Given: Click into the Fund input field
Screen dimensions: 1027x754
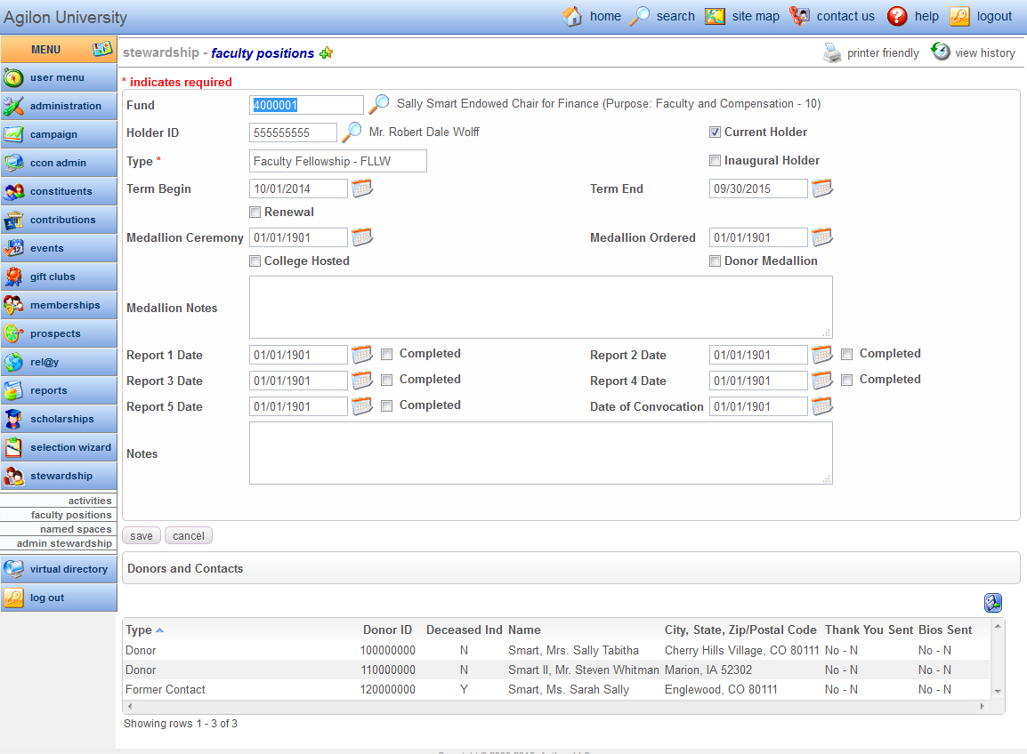Looking at the screenshot, I should tap(306, 105).
